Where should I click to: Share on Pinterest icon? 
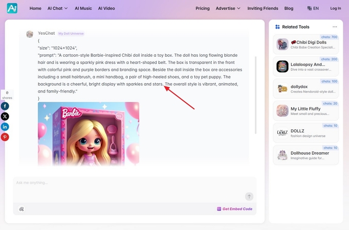(5, 137)
